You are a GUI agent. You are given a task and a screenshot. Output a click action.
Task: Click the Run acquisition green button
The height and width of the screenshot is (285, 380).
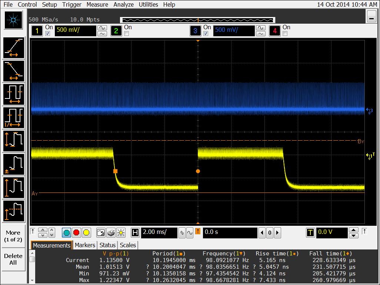click(67, 232)
